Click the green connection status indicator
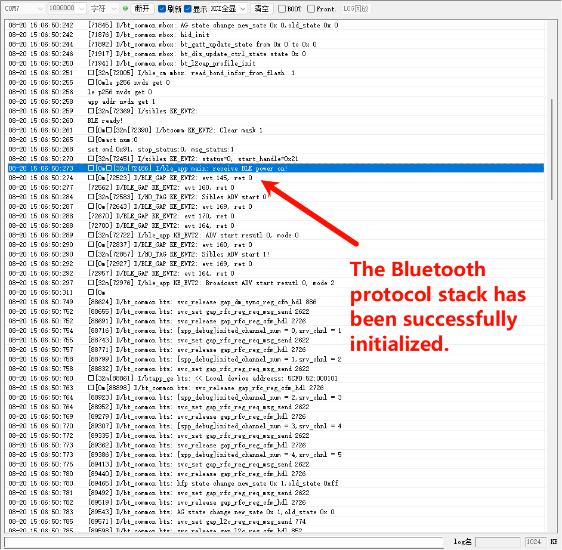 125,9
